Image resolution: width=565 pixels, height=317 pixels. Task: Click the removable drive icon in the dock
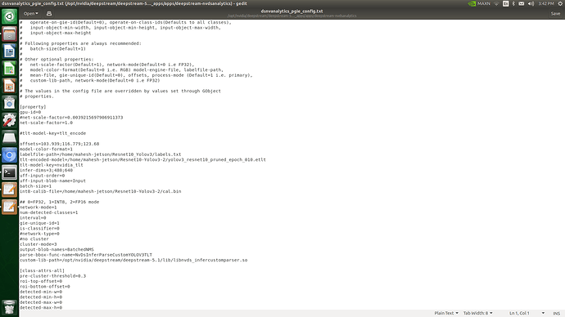(x=9, y=137)
